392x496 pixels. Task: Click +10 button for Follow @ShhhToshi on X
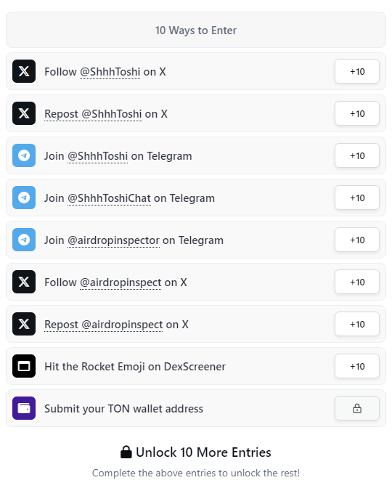(x=357, y=71)
